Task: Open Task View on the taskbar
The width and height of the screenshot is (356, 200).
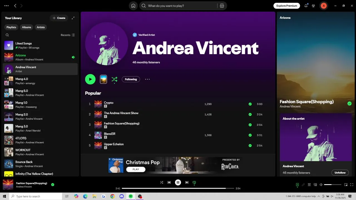Action: coord(67,196)
